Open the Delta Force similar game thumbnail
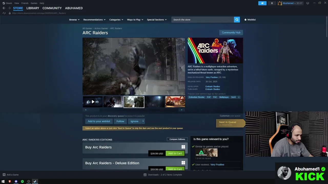Image resolution: width=328 pixels, height=184 pixels. tap(206, 153)
